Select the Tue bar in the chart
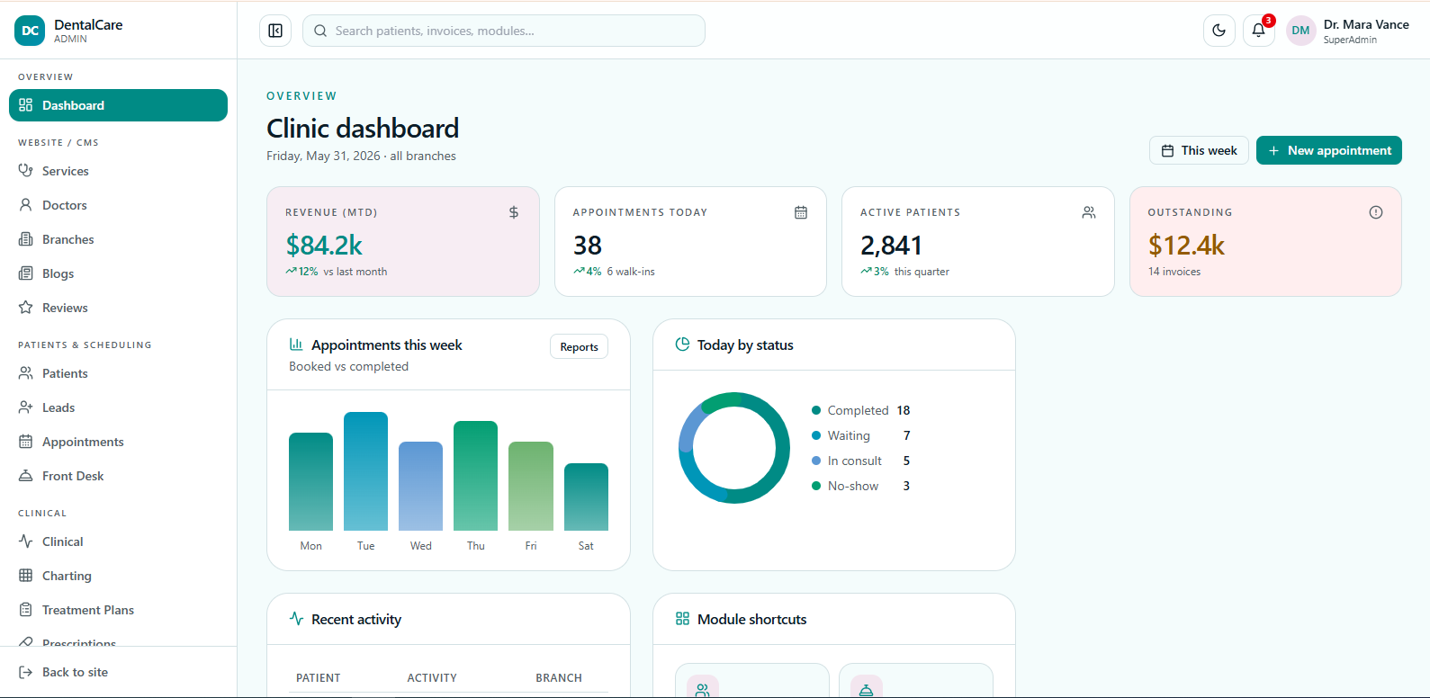Image resolution: width=1430 pixels, height=698 pixels. click(365, 471)
